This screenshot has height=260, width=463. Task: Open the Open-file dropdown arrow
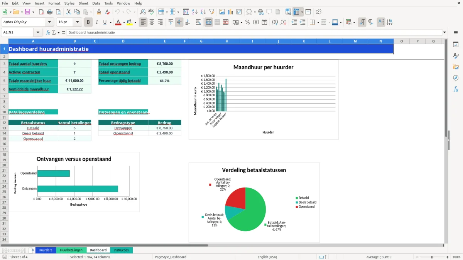click(x=22, y=12)
